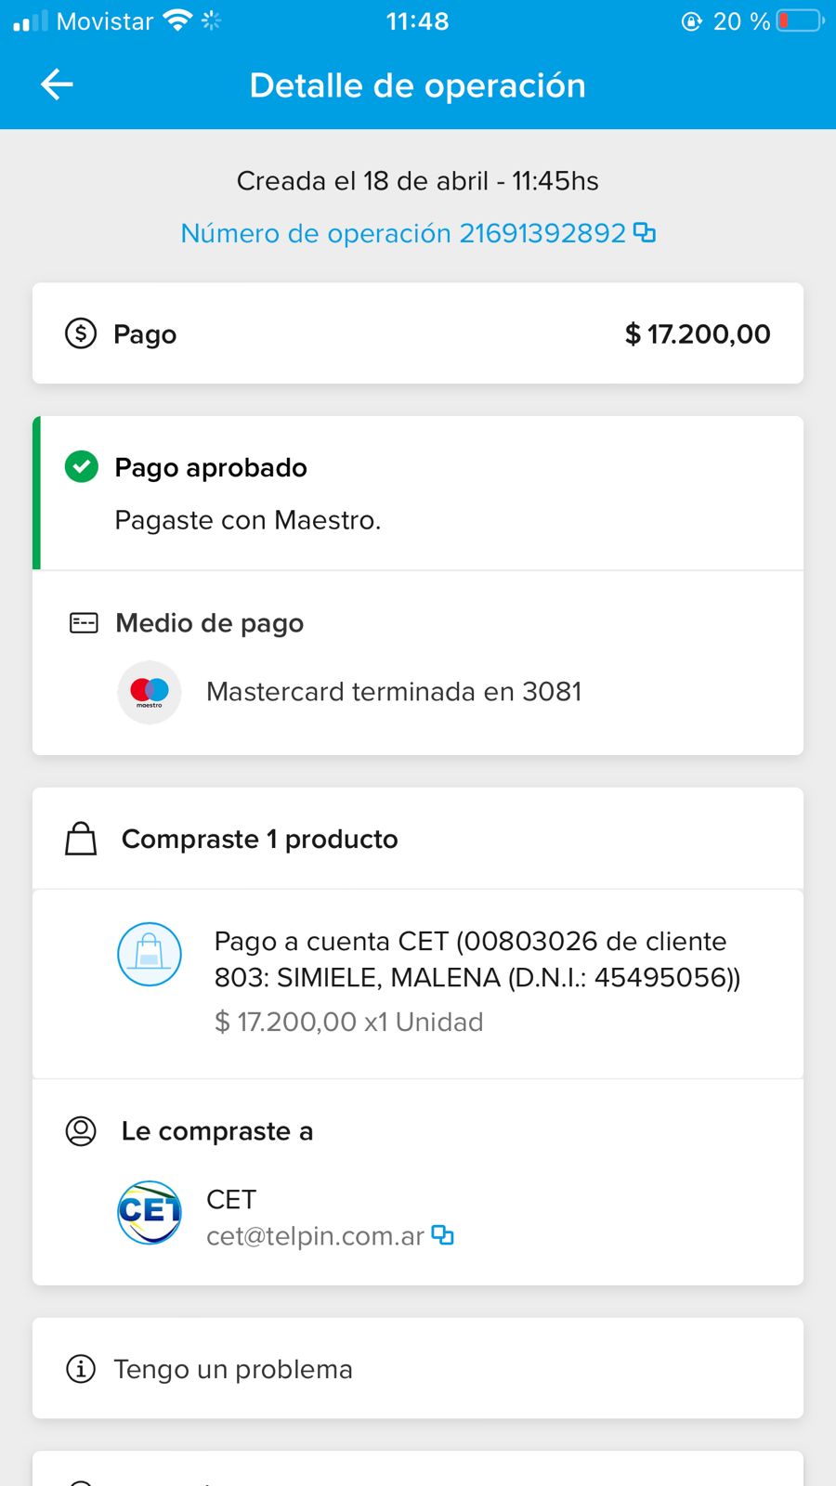This screenshot has width=836, height=1486.
Task: Tap the card icon beside Medio de pago
Action: (84, 623)
